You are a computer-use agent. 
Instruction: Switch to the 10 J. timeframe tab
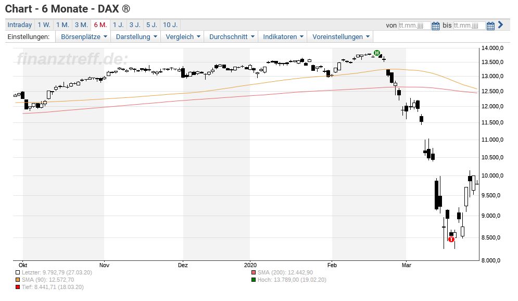[x=170, y=25]
